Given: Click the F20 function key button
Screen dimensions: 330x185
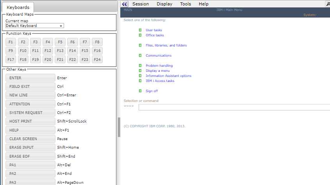Looking at the screenshot, I should (48, 59).
